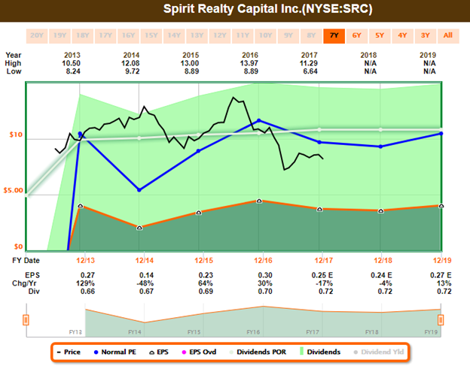The width and height of the screenshot is (470, 369).
Task: Select the 17Y range tab
Action: pyautogui.click(x=105, y=36)
